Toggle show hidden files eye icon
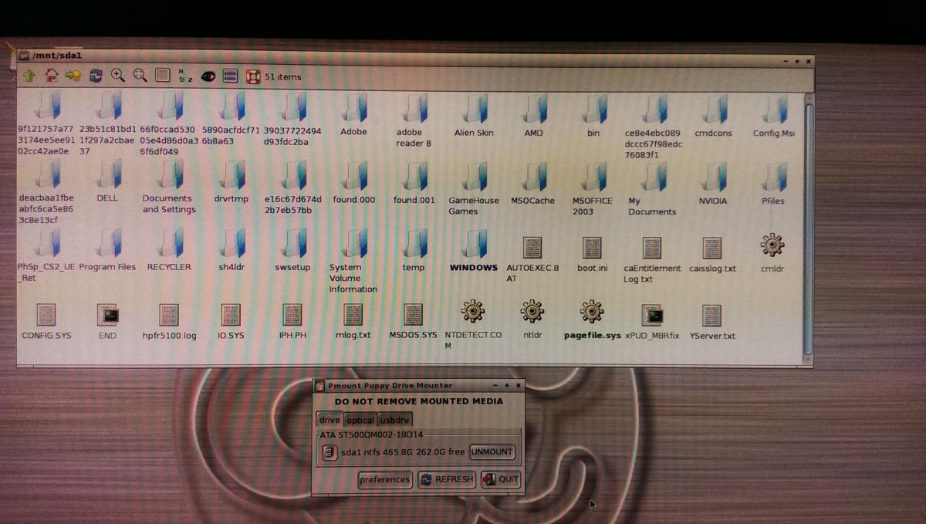The height and width of the screenshot is (524, 926). click(x=208, y=76)
